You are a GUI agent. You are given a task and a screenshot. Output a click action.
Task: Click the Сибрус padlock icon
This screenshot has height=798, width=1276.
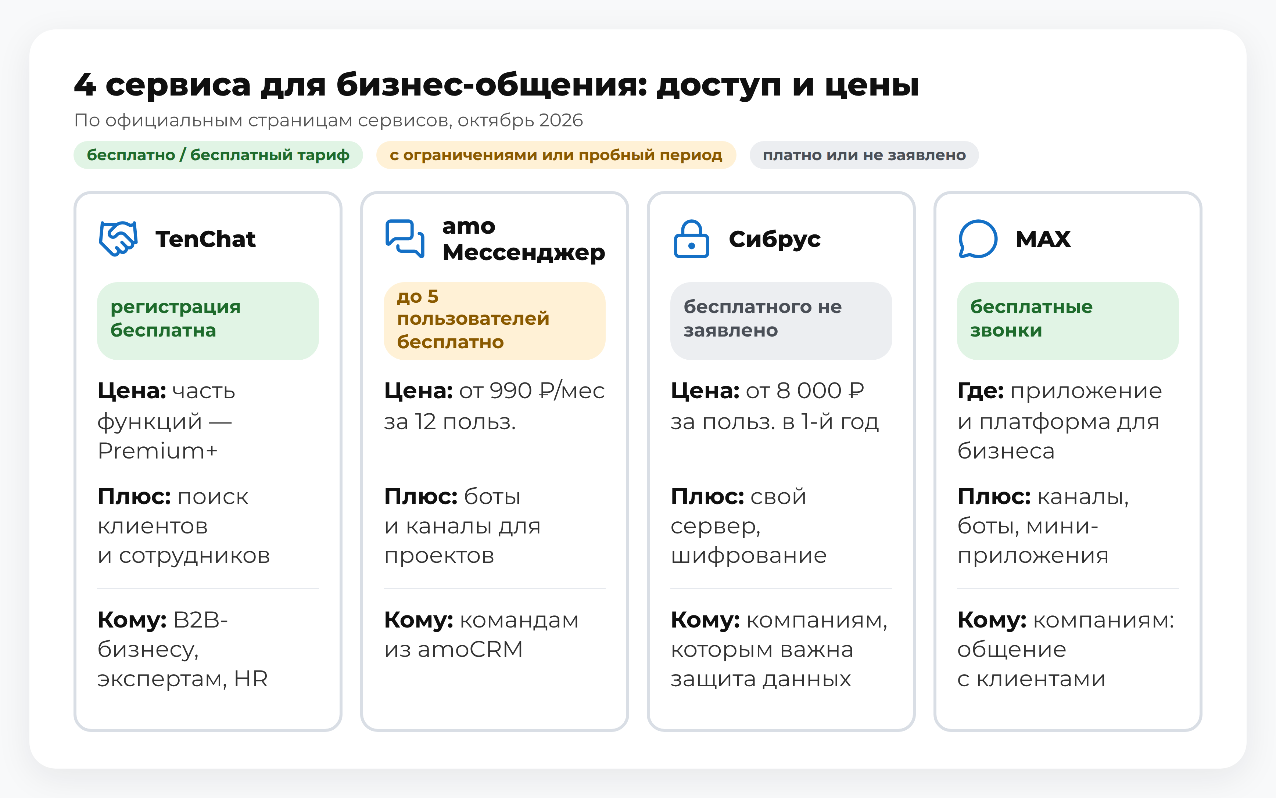click(691, 238)
